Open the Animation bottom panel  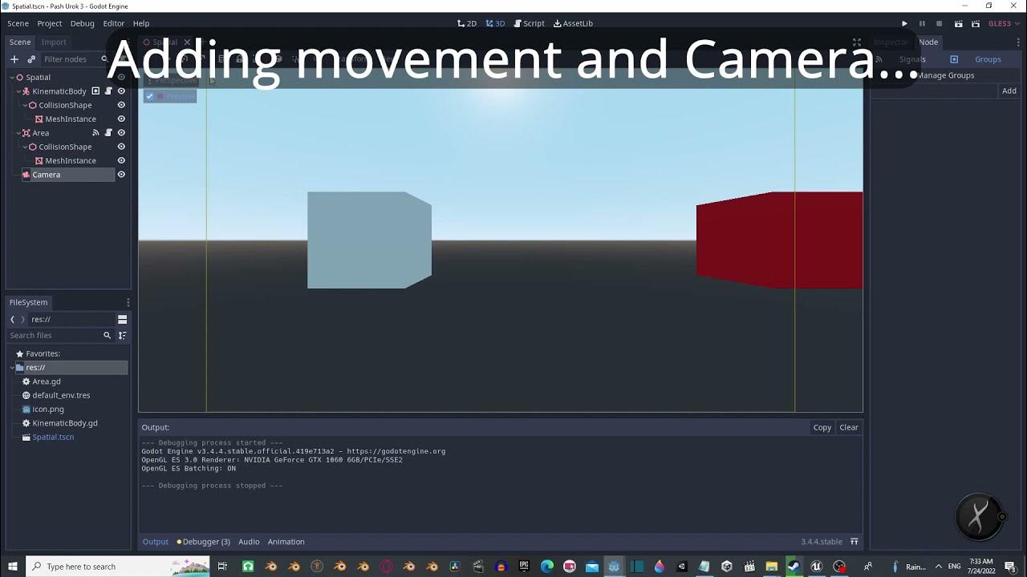(x=286, y=542)
